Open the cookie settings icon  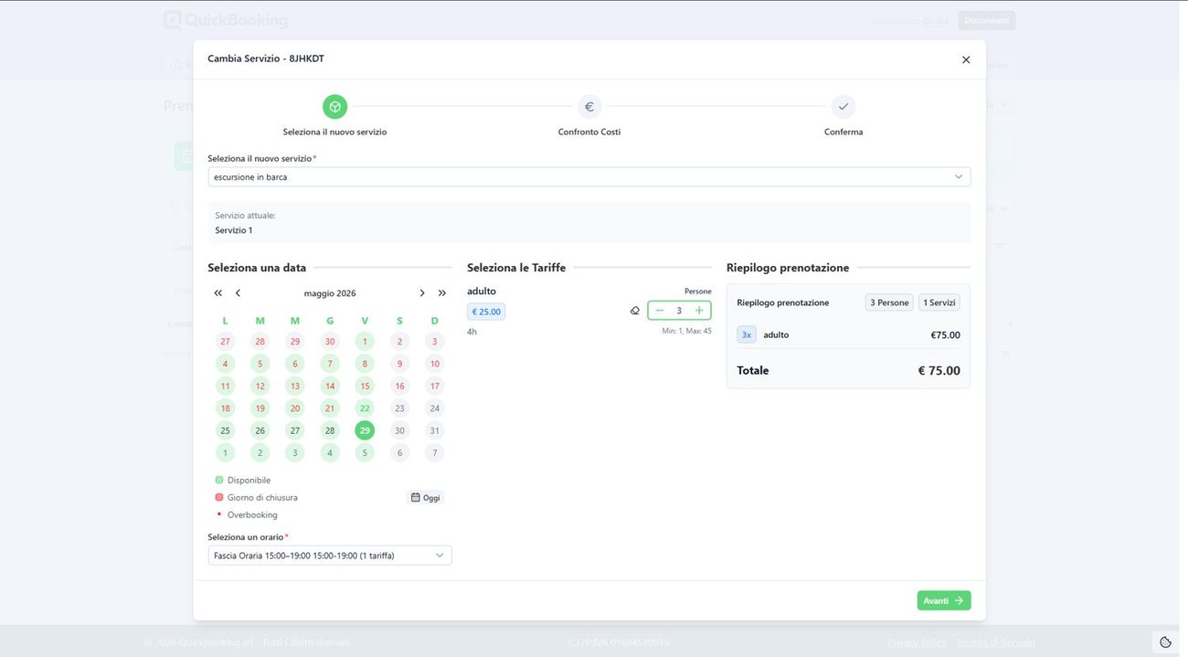tap(1165, 642)
